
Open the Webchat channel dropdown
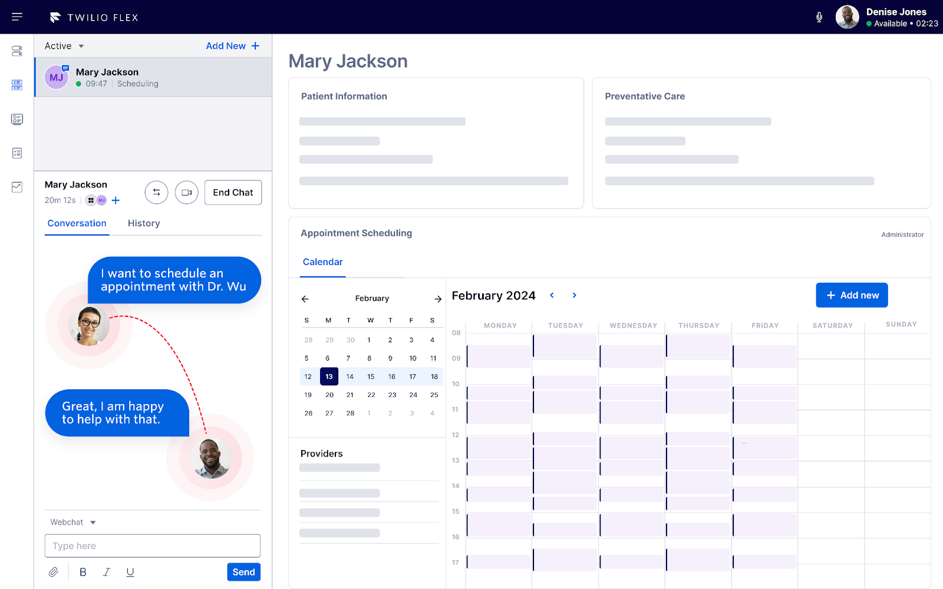coord(73,522)
